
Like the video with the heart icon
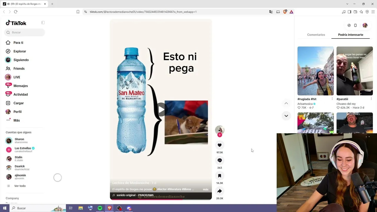point(219,145)
